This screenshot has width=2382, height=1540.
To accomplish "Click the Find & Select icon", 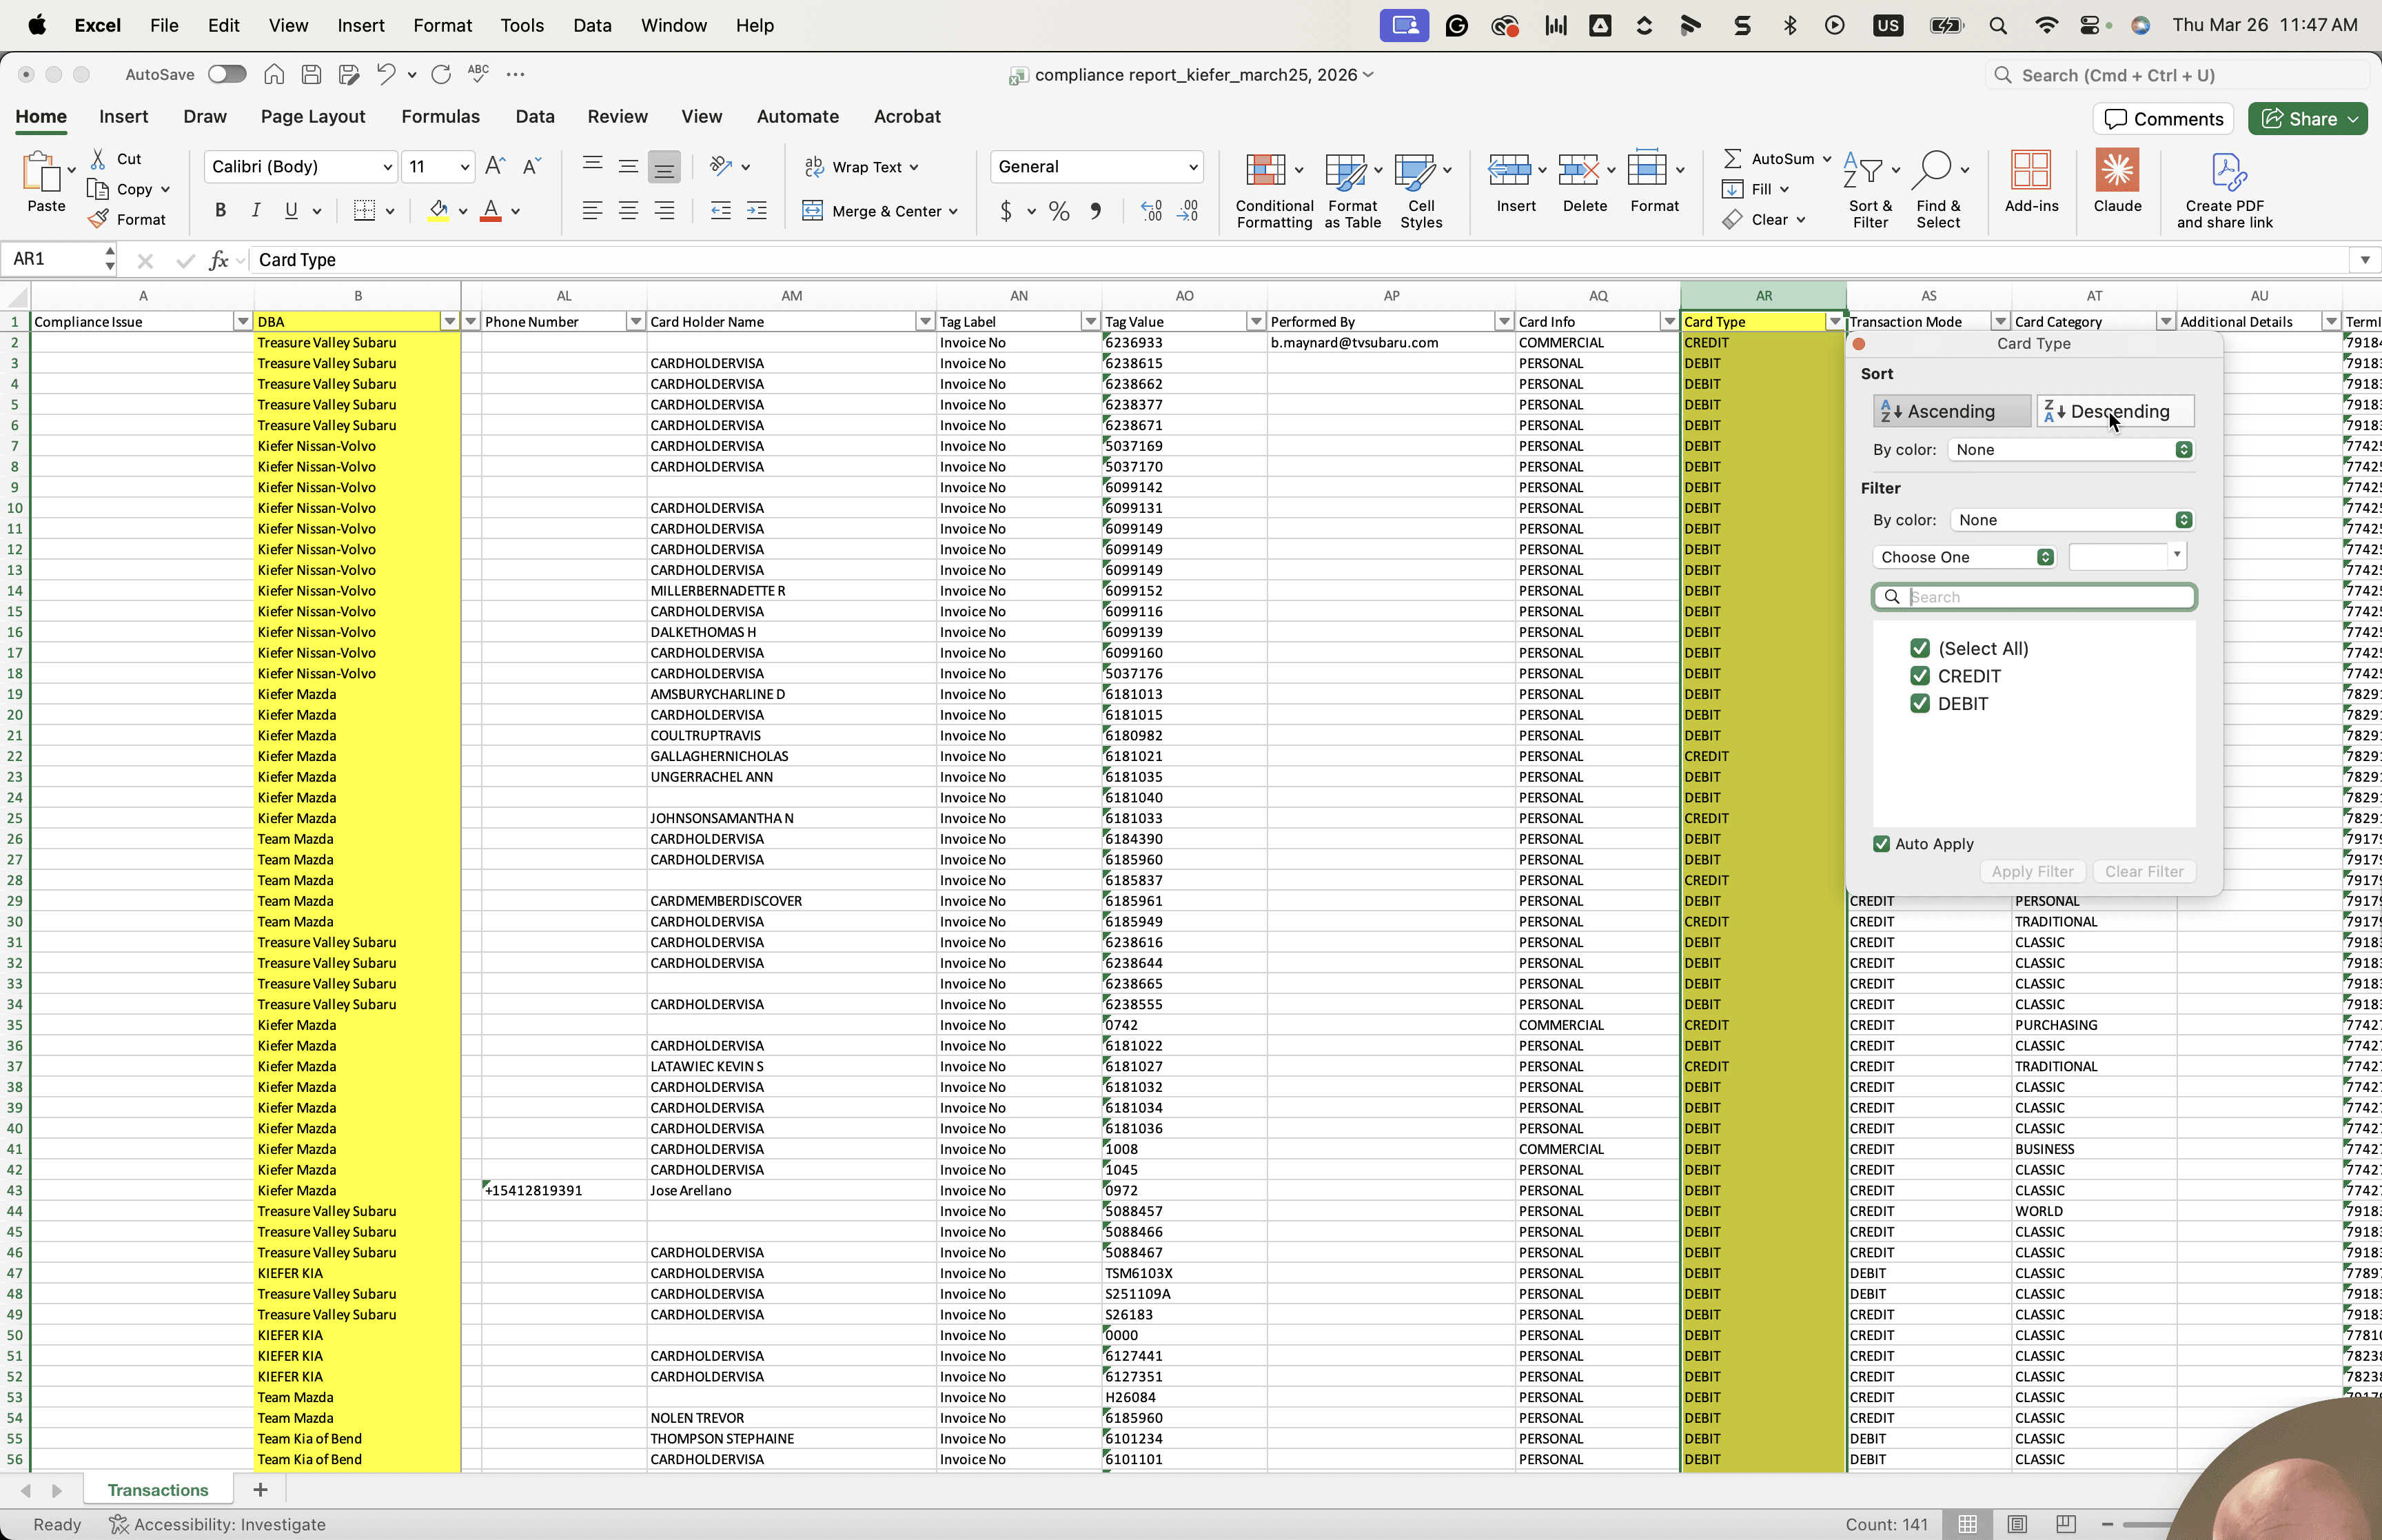I will 1937,190.
